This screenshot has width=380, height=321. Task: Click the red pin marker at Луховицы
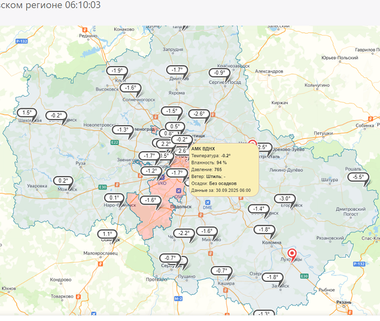(x=292, y=253)
